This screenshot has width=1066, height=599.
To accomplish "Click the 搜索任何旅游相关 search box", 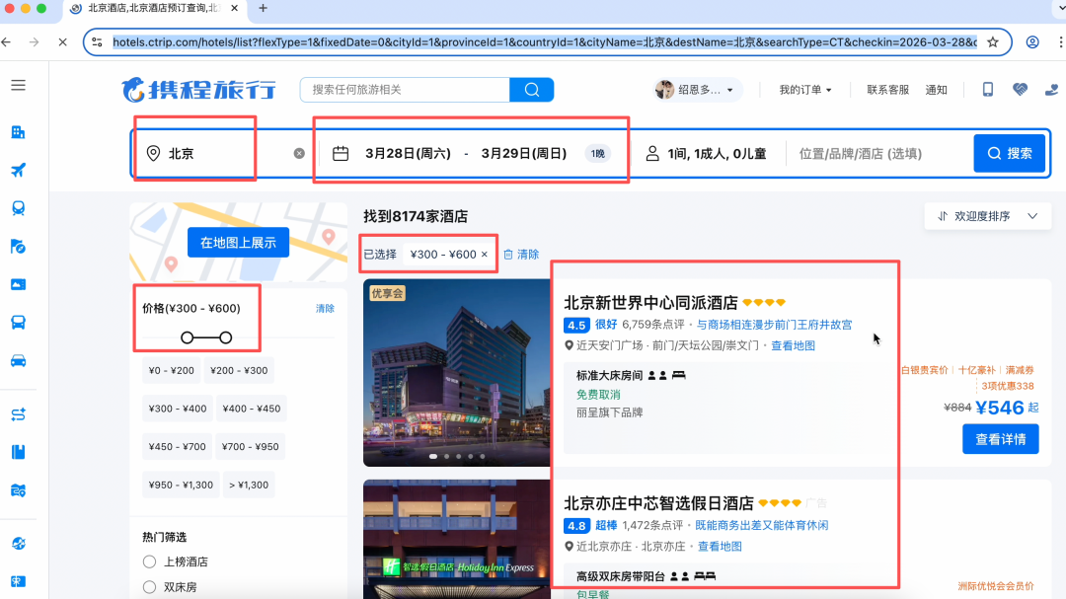I will [406, 90].
